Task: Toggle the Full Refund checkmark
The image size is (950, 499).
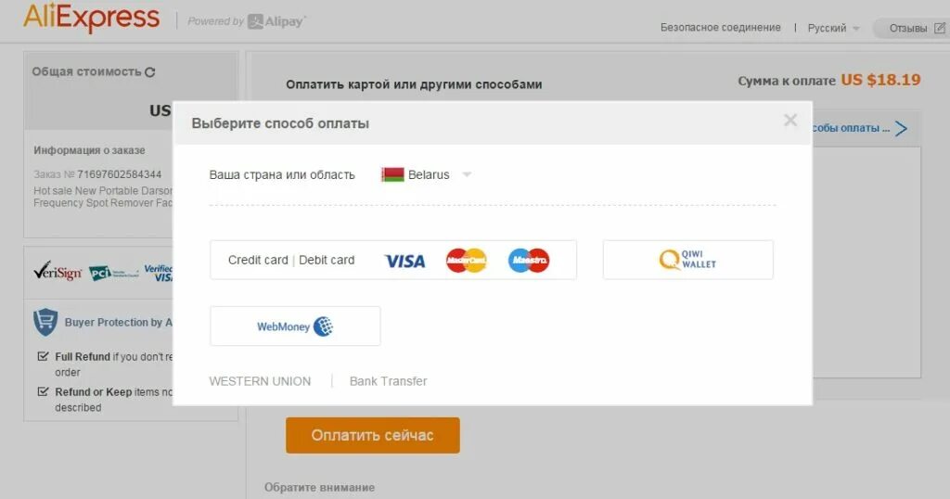Action: (43, 356)
